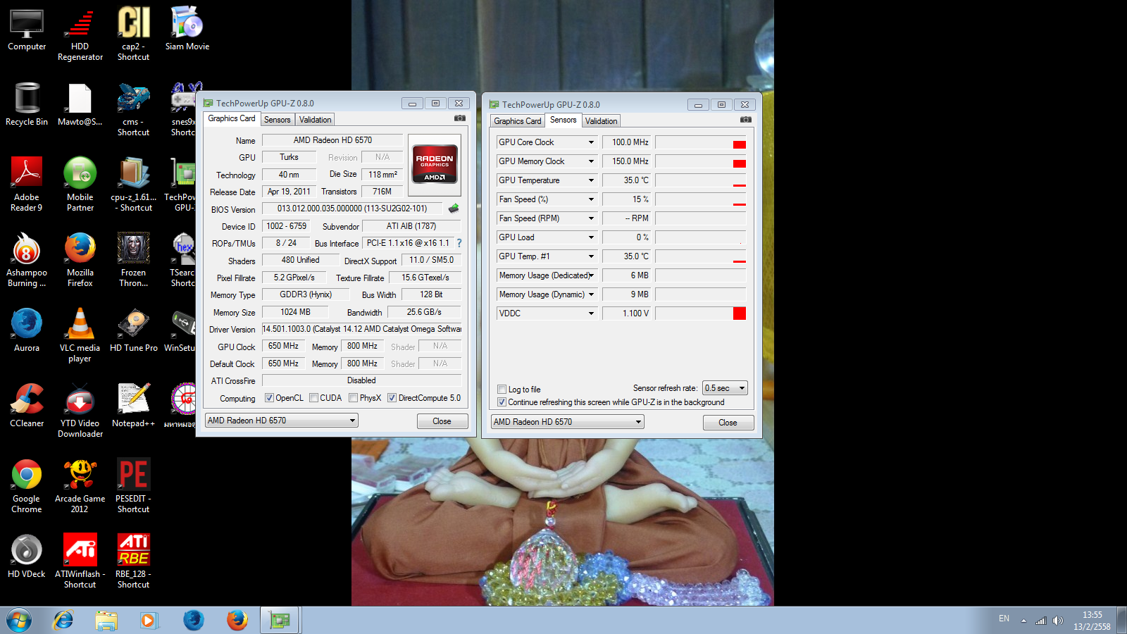Click Close button in Sensors window
This screenshot has width=1127, height=634.
(x=728, y=423)
